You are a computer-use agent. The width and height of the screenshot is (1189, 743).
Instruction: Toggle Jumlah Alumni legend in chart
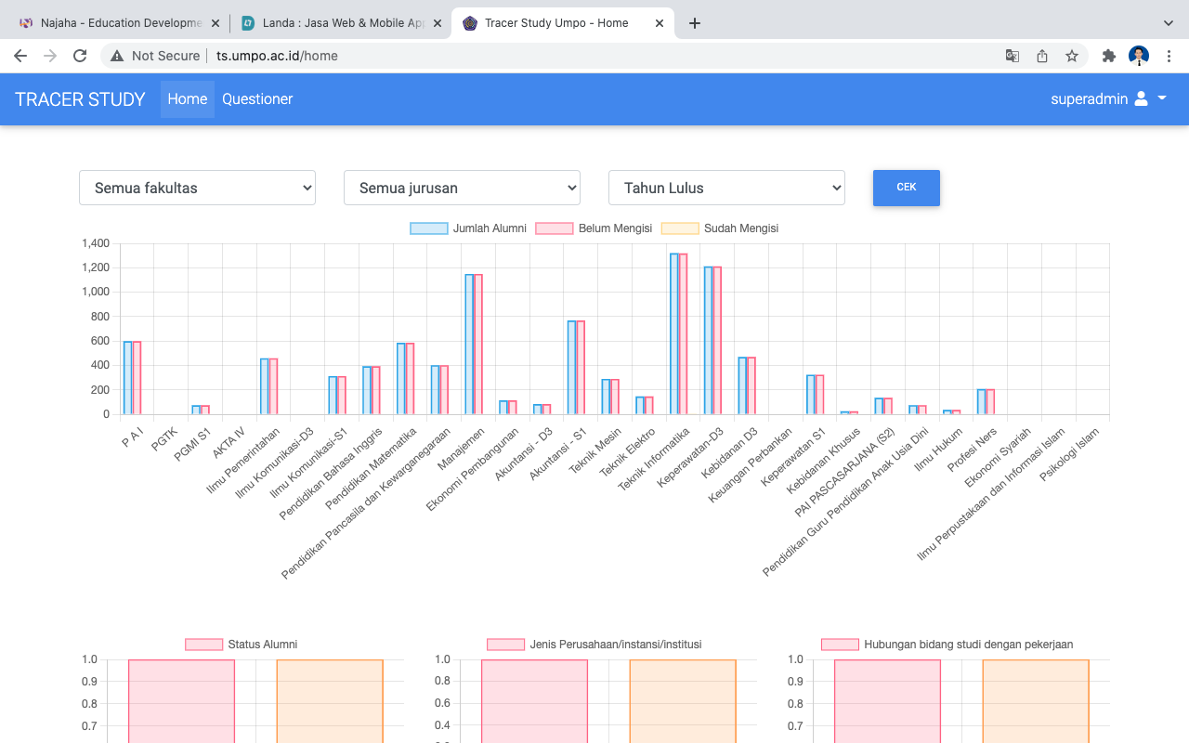pos(469,228)
